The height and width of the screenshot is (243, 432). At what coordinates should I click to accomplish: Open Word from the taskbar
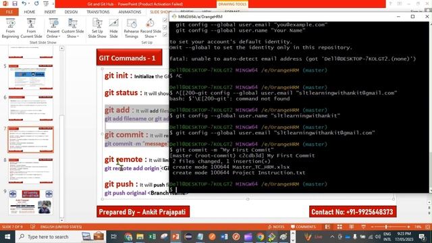(x=224, y=237)
